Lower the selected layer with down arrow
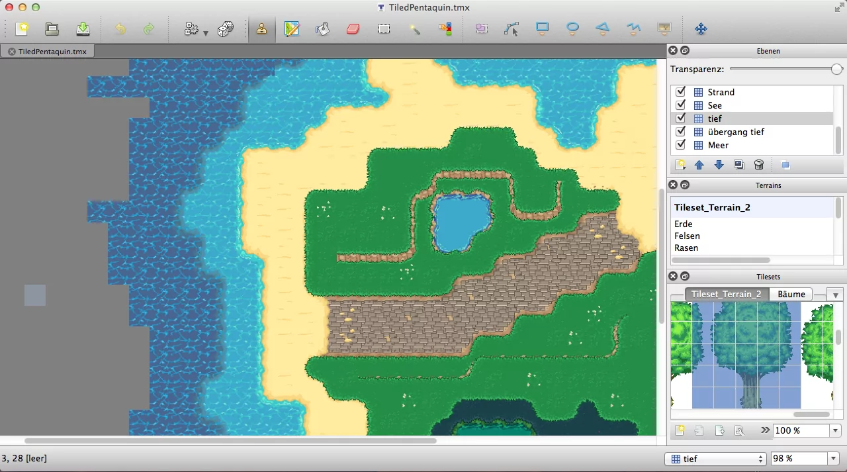 (719, 165)
